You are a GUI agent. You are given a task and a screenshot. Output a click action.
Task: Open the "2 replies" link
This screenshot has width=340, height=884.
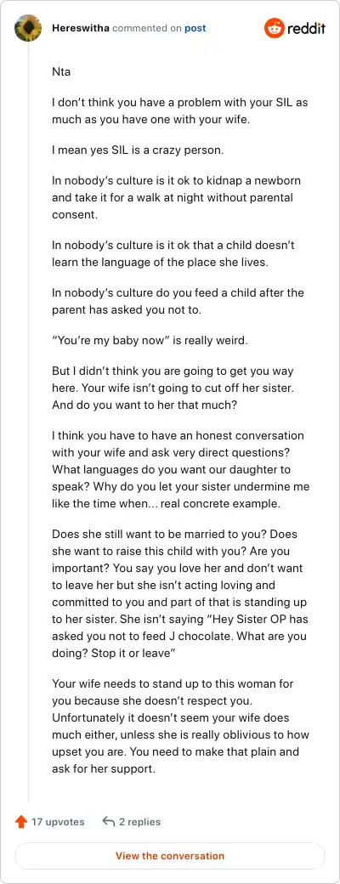140,822
